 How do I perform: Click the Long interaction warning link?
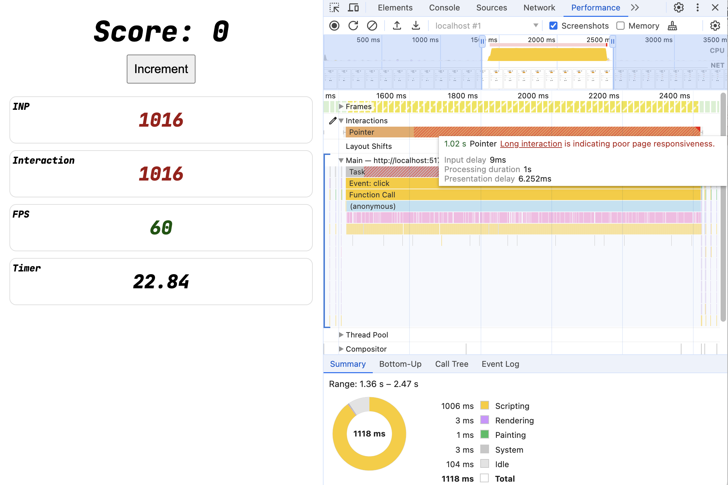click(530, 143)
